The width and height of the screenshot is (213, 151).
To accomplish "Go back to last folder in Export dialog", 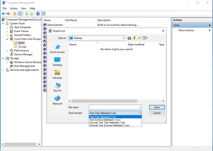I will coord(129,38).
